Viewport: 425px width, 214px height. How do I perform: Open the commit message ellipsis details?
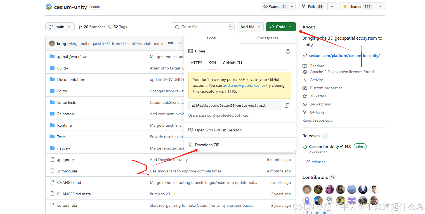[x=170, y=44]
